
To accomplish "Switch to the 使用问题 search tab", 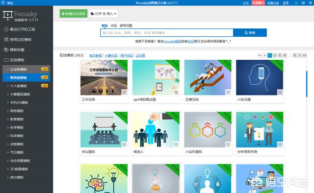I will 126,25.
